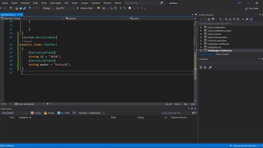The width and height of the screenshot is (263, 148).
Task: Close the JsonDenemsi.cs tab
Action: [21, 15]
